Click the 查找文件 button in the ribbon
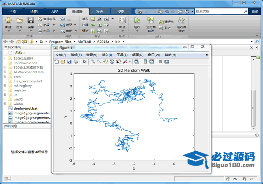 click(47, 19)
